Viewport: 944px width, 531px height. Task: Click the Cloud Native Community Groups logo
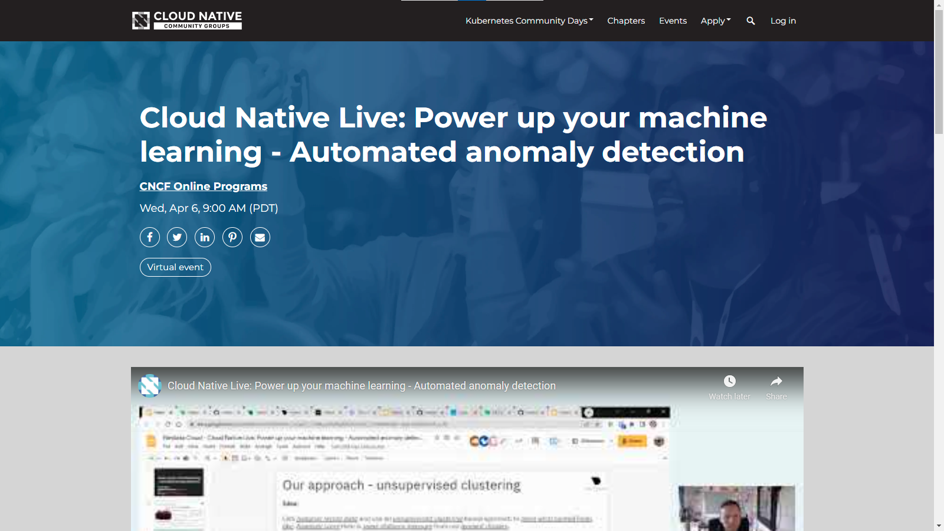pyautogui.click(x=186, y=21)
